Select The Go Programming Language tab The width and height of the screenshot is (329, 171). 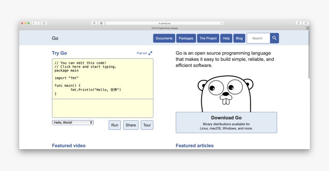[x=164, y=28]
